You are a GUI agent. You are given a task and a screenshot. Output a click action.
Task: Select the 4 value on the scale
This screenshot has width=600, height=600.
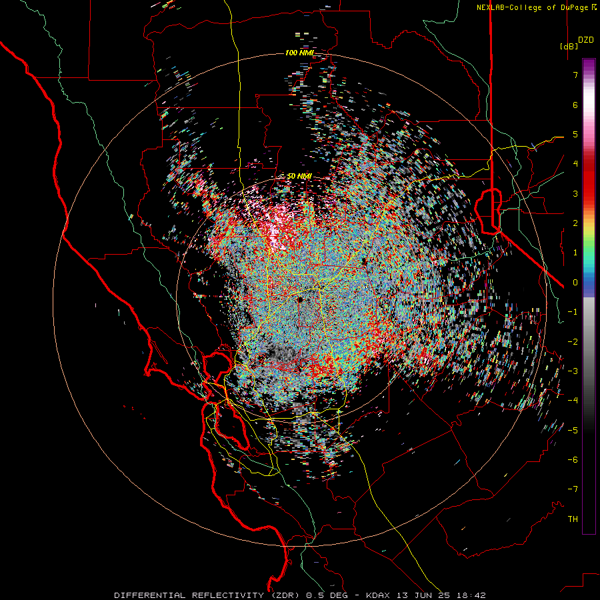click(x=575, y=164)
